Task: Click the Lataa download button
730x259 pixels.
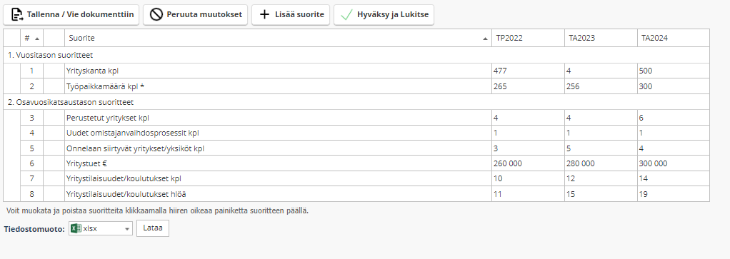Action: click(153, 228)
